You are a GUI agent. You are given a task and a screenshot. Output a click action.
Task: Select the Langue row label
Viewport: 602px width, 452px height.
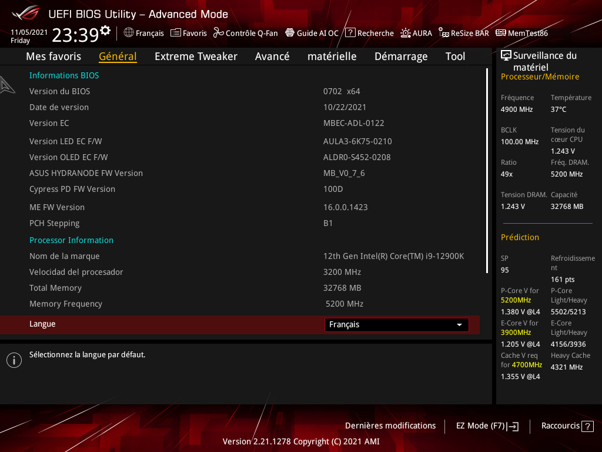pos(42,324)
